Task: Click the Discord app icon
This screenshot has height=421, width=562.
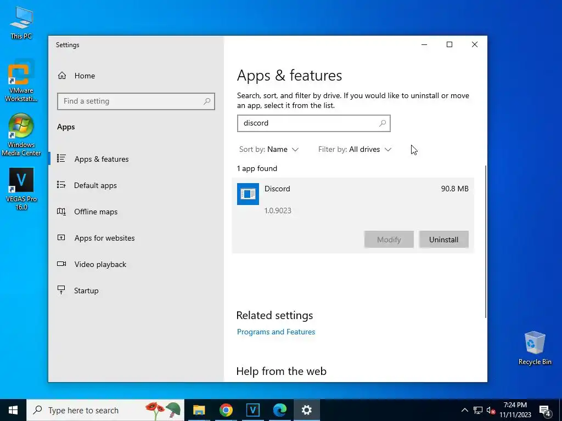Action: pyautogui.click(x=248, y=194)
